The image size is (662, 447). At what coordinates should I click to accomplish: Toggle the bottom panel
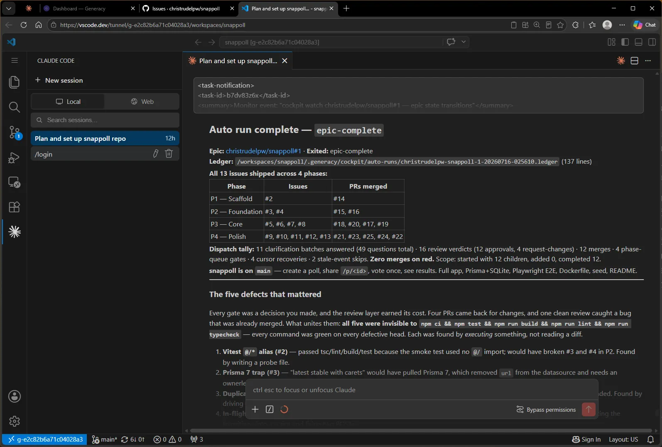[x=639, y=42]
